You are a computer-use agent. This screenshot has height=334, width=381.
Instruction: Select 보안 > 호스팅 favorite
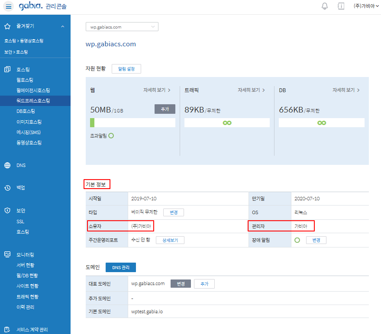(x=16, y=52)
